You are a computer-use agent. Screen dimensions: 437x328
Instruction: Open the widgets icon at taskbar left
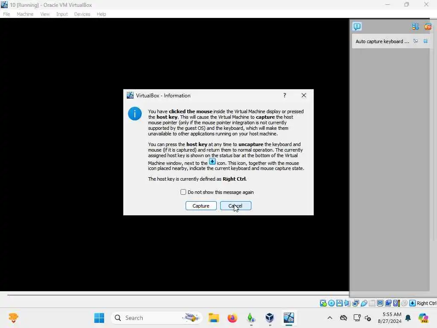click(x=13, y=318)
